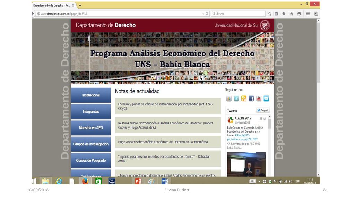The width and height of the screenshot is (355, 199).
Task: Bookmark this page with the star icon
Action: (x=270, y=14)
